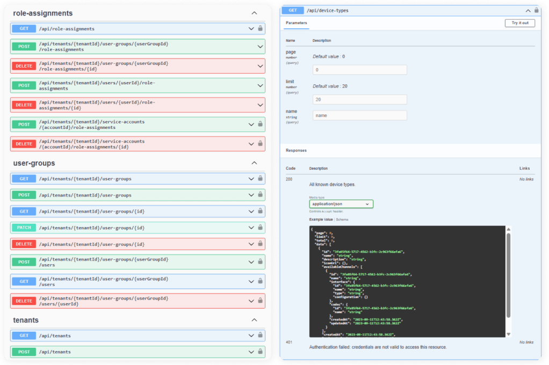
Task: Expand GET /api/tenants chevron
Action: (251, 335)
